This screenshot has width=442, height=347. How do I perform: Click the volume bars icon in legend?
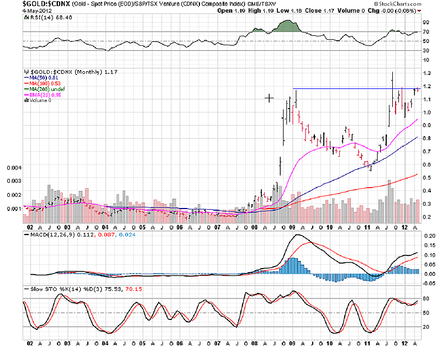[27, 100]
